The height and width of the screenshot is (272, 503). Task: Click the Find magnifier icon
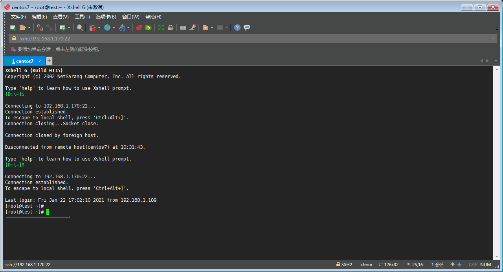(80, 27)
